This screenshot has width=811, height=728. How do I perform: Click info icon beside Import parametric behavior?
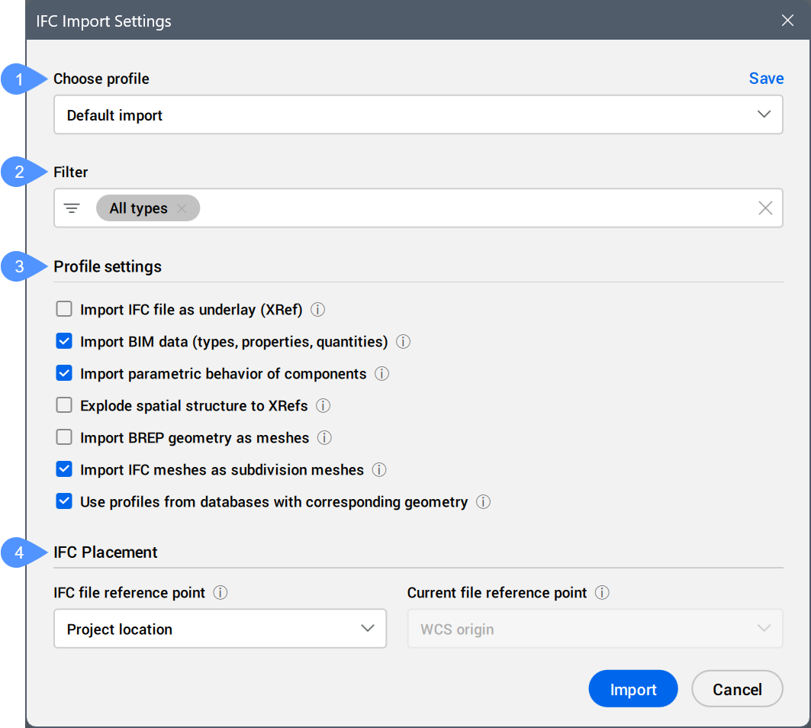[x=382, y=374]
